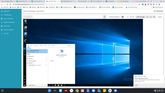This screenshot has height=93, width=165.
Task: Open Google Docs from Chrome OS shelf
Action: click(88, 91)
